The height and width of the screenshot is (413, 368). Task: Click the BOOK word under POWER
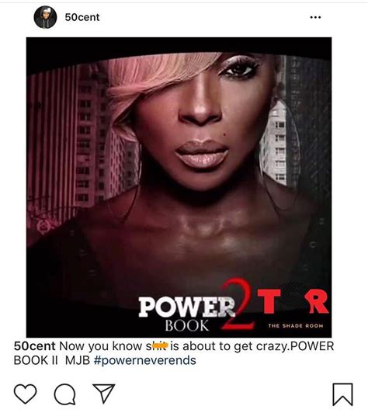point(187,325)
